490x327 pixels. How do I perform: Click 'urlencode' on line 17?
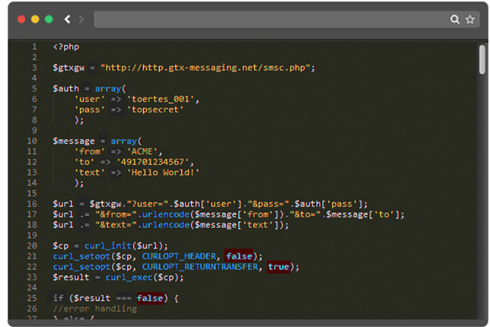(x=165, y=214)
